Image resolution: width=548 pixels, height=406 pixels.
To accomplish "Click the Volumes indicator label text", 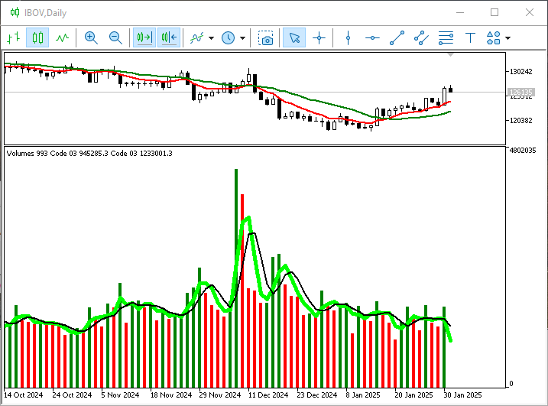I will pos(89,153).
